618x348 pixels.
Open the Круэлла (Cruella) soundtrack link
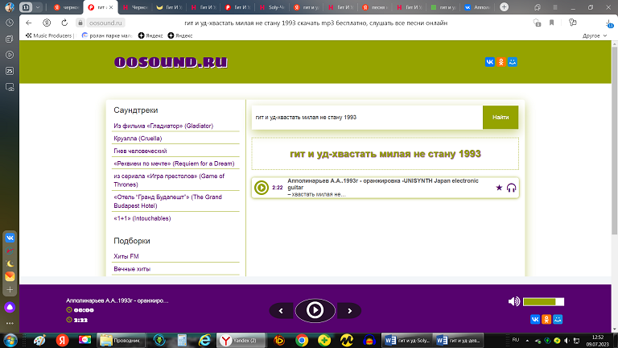tap(138, 139)
